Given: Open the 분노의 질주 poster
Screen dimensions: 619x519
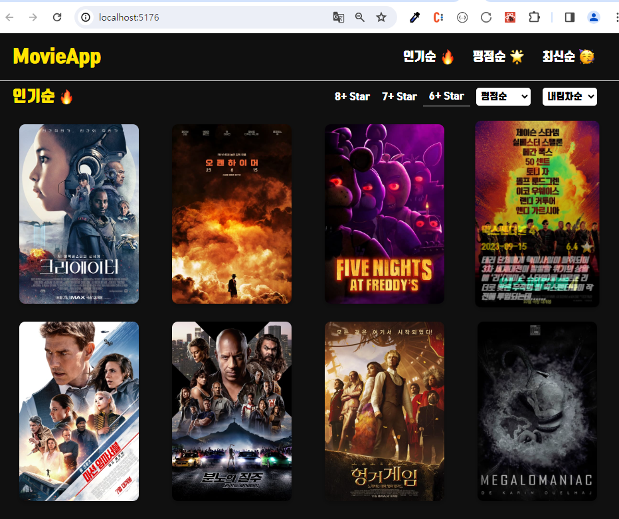Looking at the screenshot, I should click(232, 411).
